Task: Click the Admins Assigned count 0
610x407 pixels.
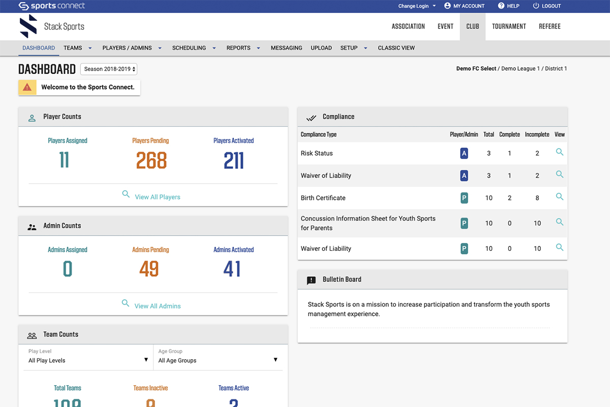Action: click(x=68, y=269)
